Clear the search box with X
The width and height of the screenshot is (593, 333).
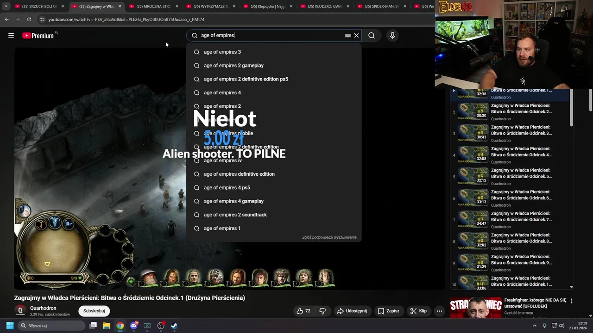(356, 36)
